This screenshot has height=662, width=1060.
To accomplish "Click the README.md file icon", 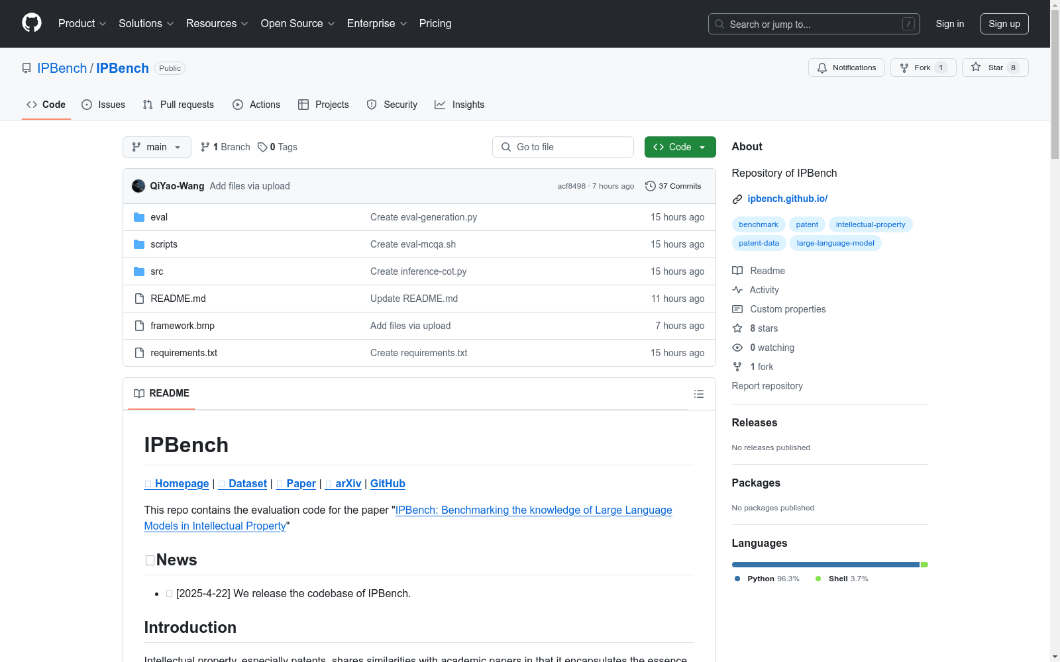I will click(139, 299).
